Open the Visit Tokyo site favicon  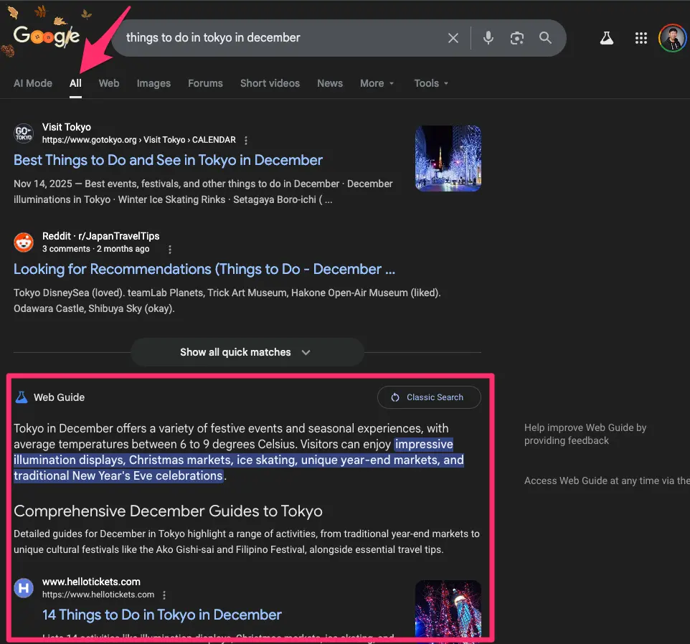(24, 133)
